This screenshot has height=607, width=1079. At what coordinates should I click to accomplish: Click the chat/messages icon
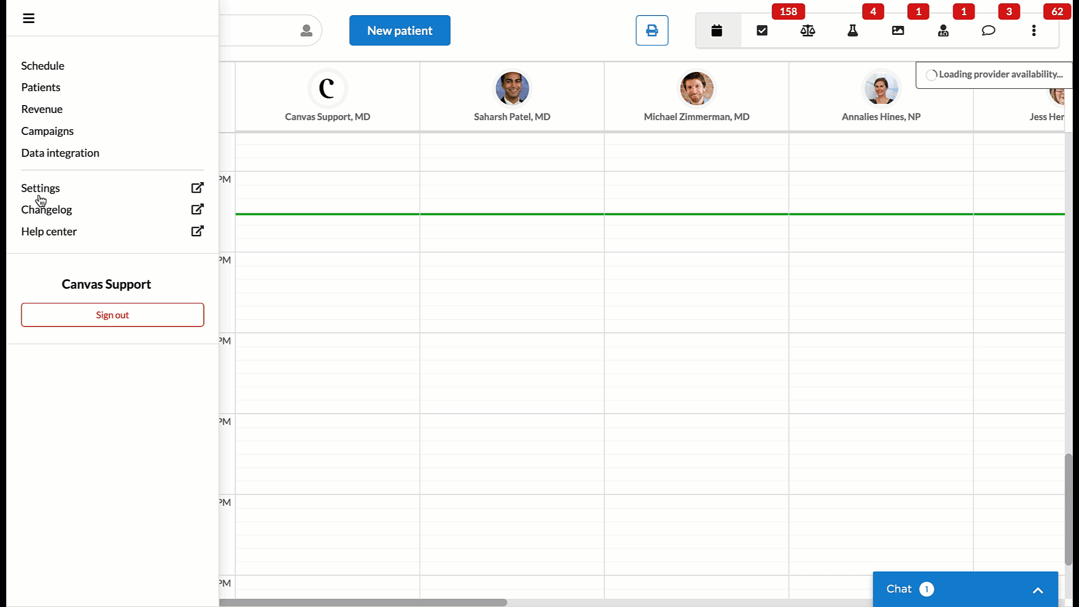pyautogui.click(x=988, y=30)
